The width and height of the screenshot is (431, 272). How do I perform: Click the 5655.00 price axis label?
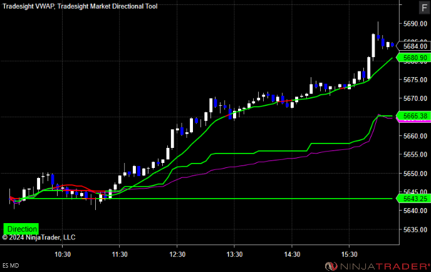click(415, 155)
